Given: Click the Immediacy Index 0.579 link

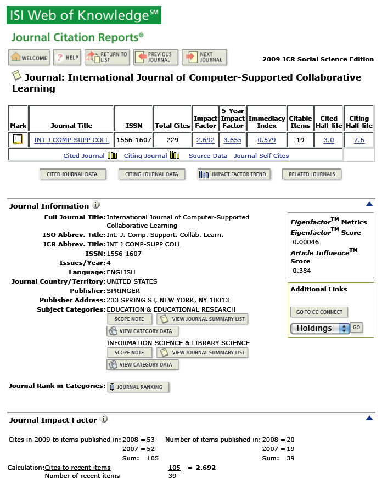Looking at the screenshot, I should coord(267,140).
